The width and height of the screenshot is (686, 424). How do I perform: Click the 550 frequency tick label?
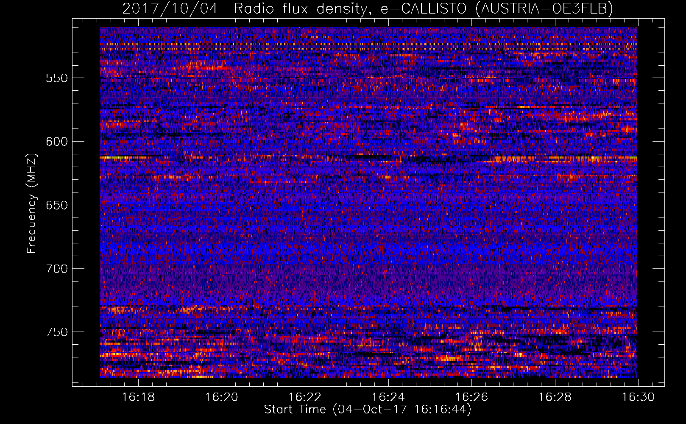coord(57,78)
